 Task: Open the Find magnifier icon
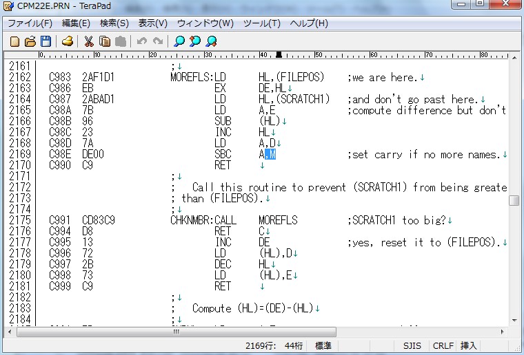(179, 41)
